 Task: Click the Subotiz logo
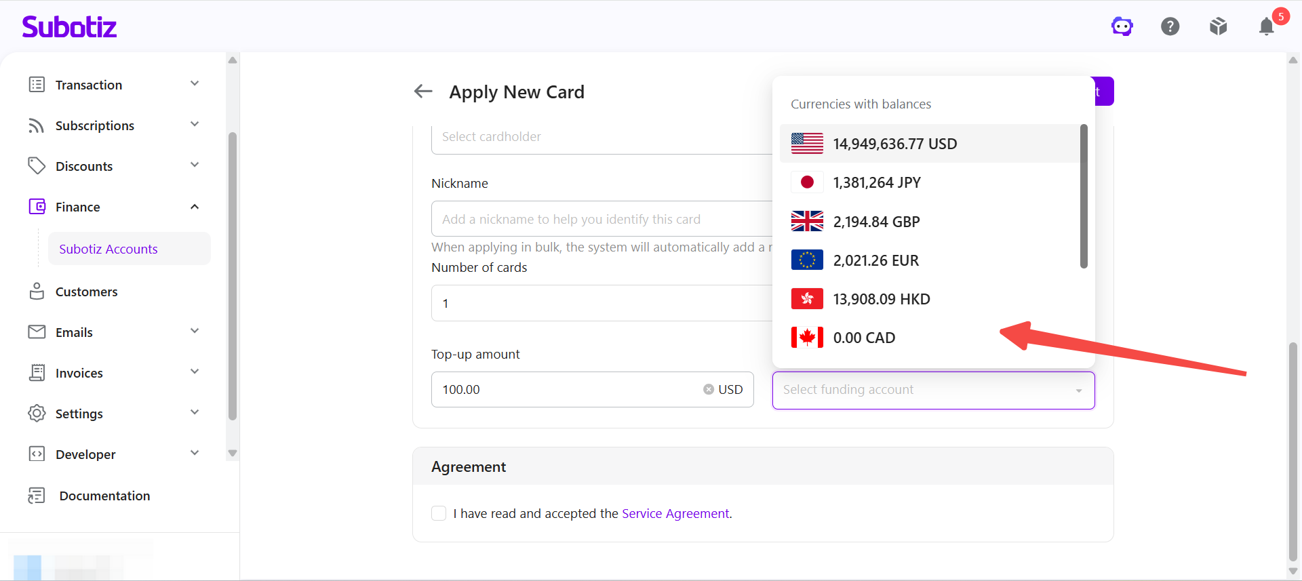[x=69, y=26]
